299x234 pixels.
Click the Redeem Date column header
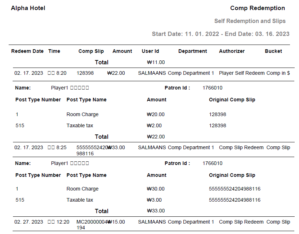[x=27, y=51]
